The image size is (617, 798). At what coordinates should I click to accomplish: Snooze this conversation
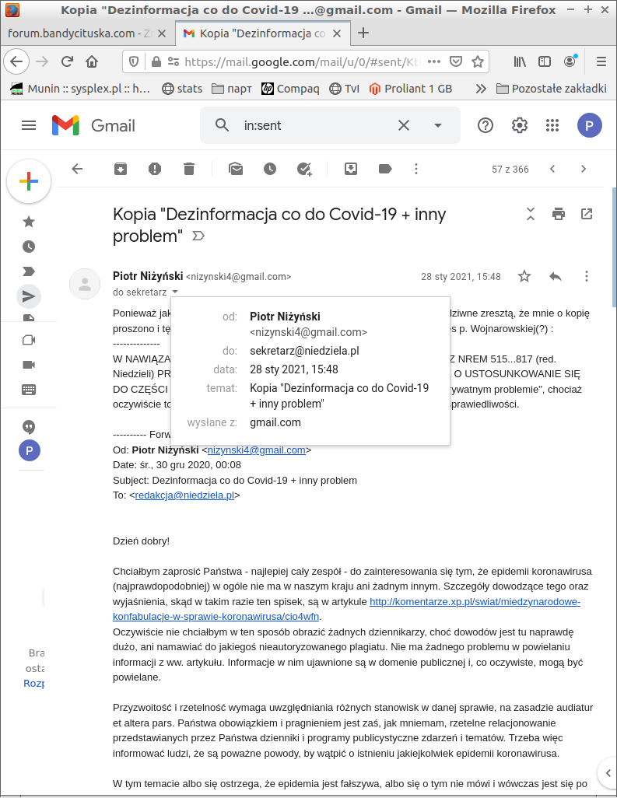(x=270, y=169)
